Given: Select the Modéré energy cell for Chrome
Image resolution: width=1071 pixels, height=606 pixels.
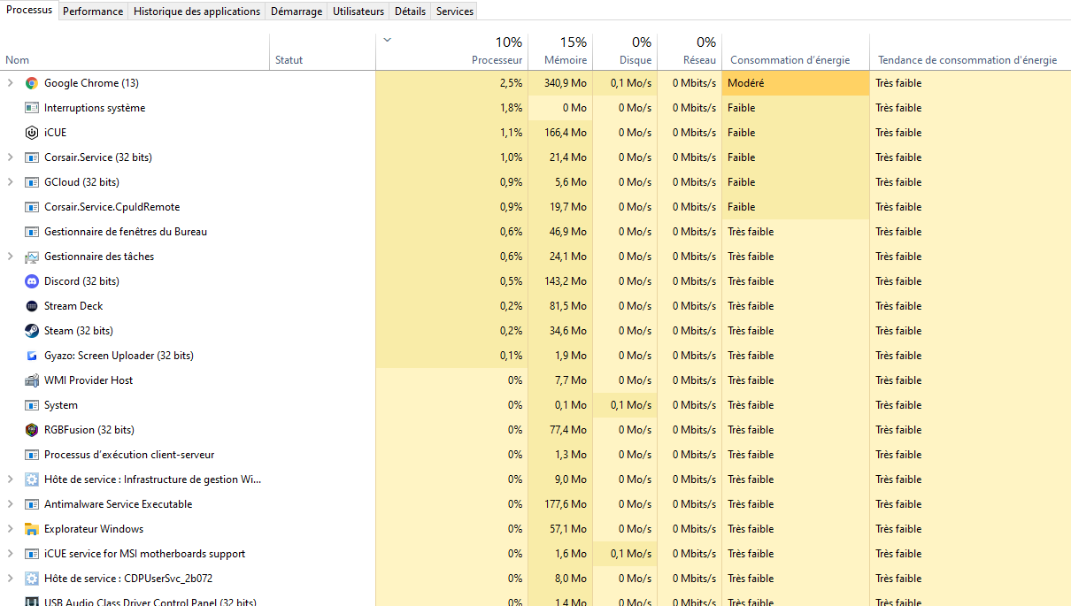Looking at the screenshot, I should click(x=796, y=83).
